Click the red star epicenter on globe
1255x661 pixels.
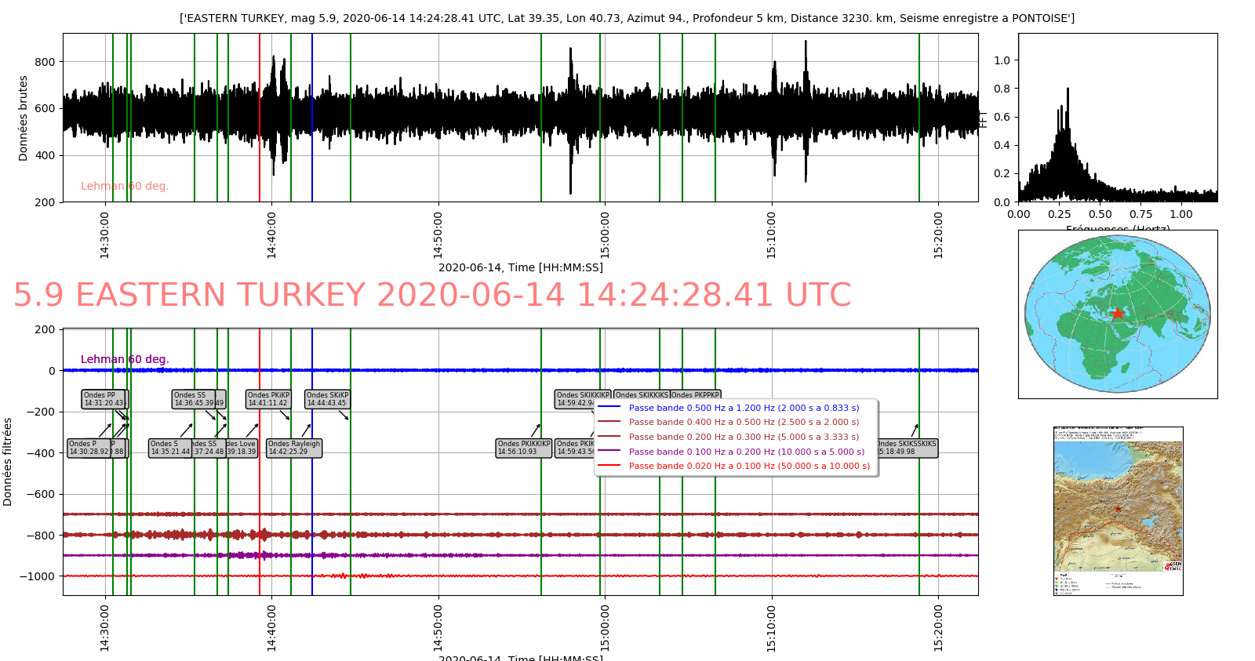point(1118,314)
